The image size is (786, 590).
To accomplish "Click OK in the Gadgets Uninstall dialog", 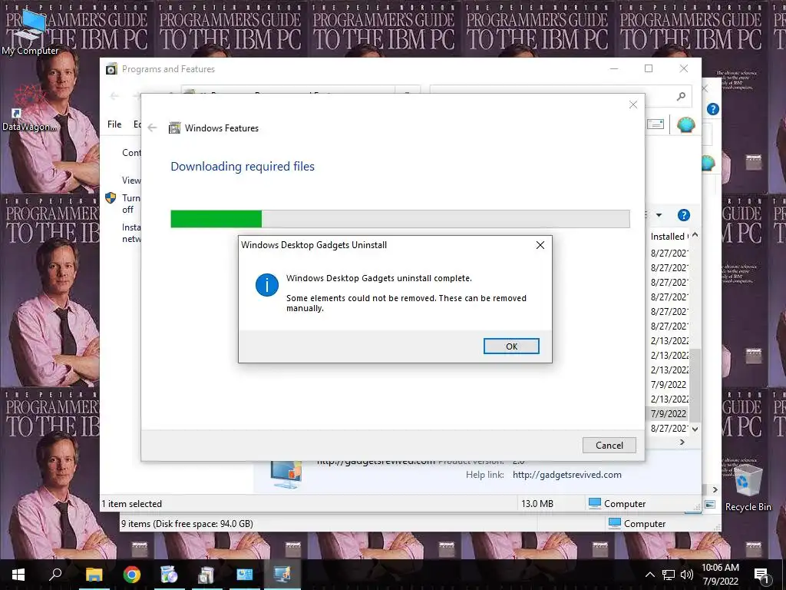I will pos(511,346).
